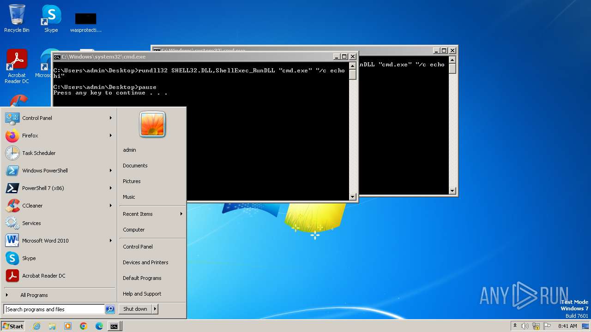This screenshot has height=332, width=591.
Task: Maximize the front cmd.exe window
Action: [x=344, y=57]
